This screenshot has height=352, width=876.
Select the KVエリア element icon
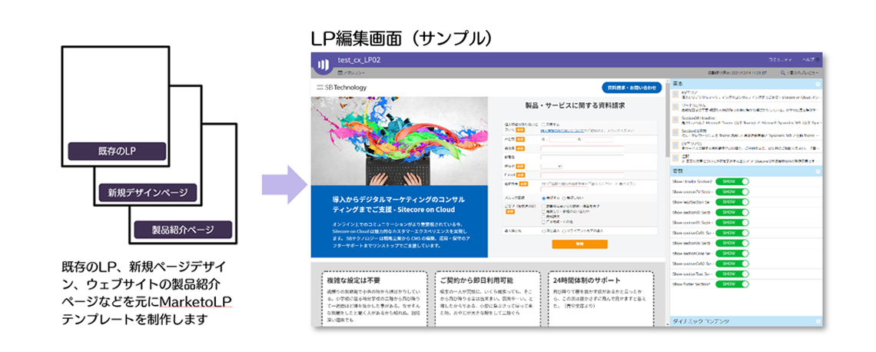click(x=675, y=95)
